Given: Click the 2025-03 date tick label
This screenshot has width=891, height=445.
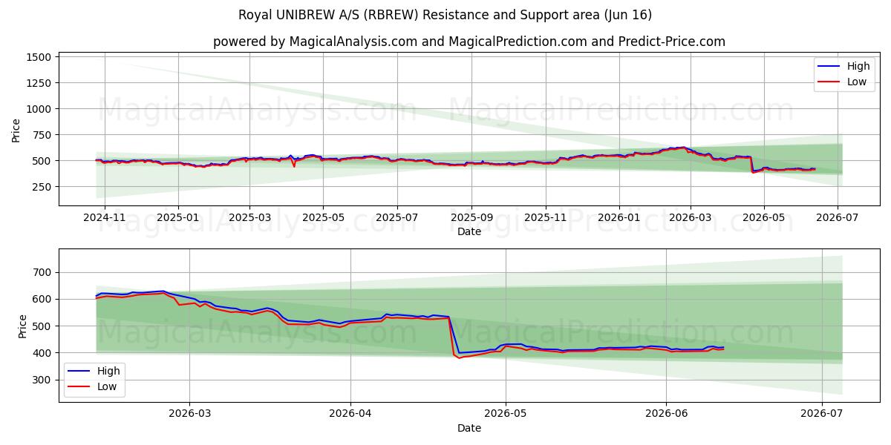Looking at the screenshot, I should pos(249,217).
